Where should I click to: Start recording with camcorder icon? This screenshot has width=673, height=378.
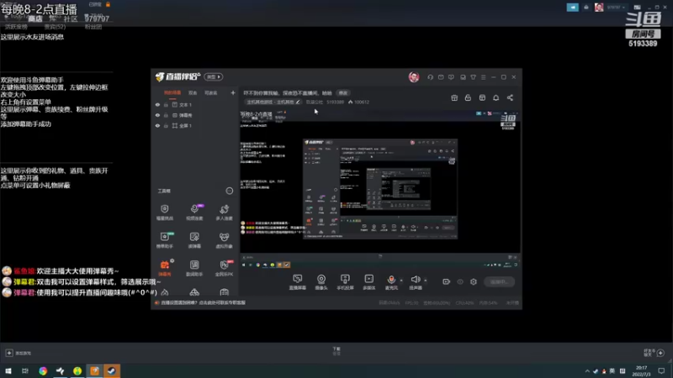pyautogui.click(x=447, y=282)
